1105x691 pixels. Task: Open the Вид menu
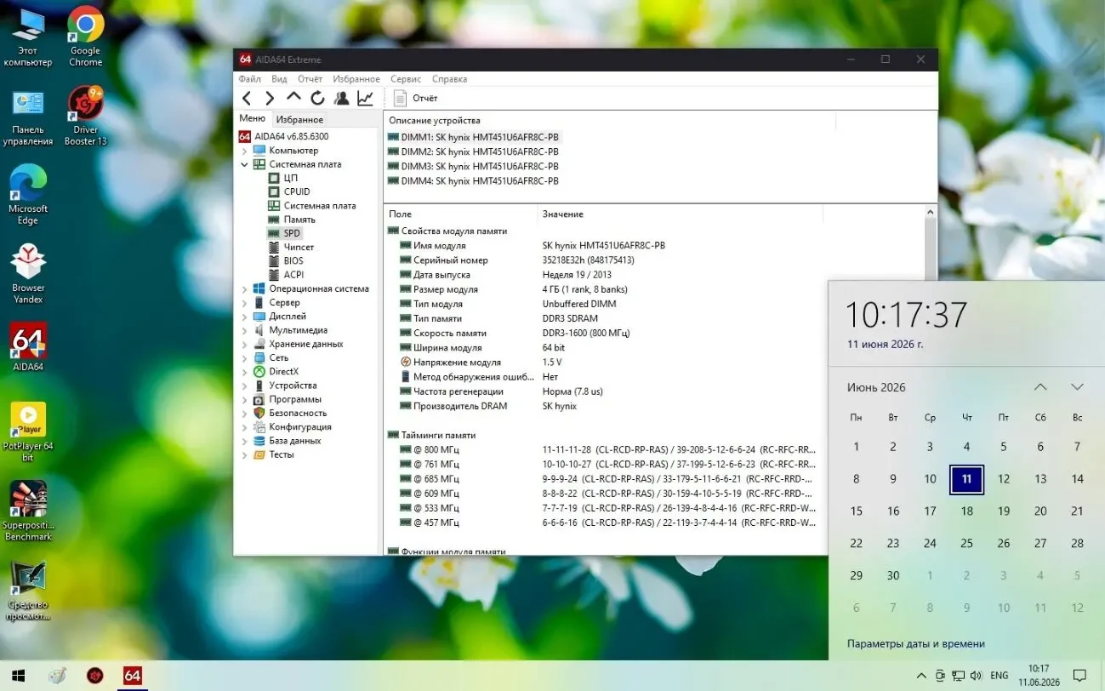[x=279, y=79]
